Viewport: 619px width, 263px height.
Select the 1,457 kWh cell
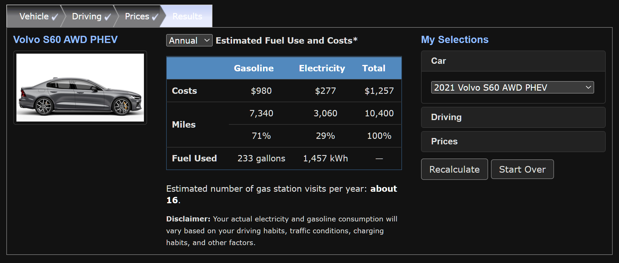325,158
